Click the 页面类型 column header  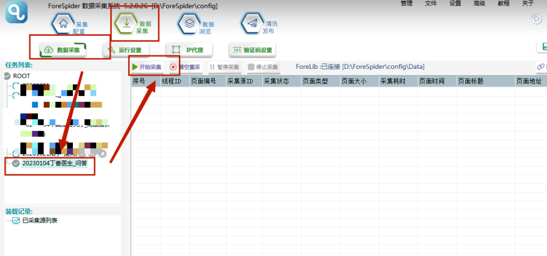click(321, 81)
